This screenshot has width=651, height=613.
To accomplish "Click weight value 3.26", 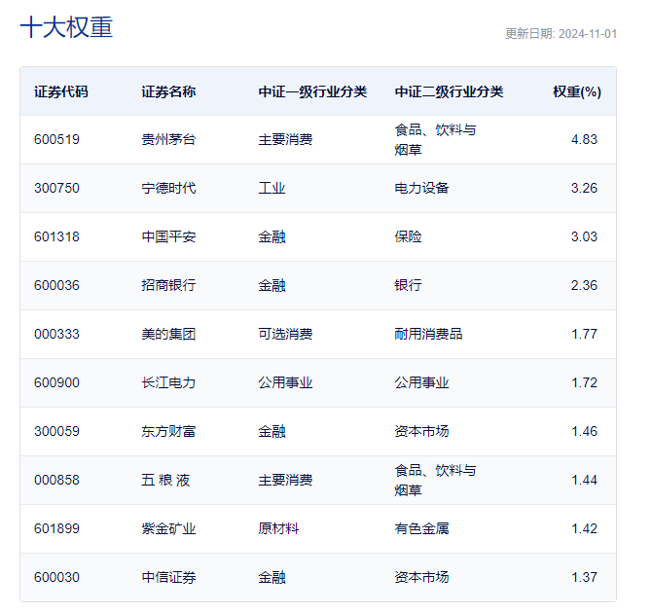I will pos(584,188).
